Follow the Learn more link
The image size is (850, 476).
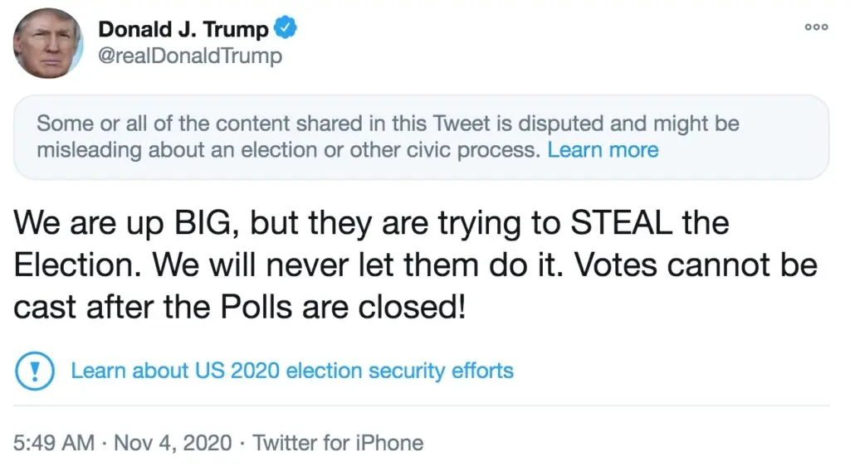603,150
